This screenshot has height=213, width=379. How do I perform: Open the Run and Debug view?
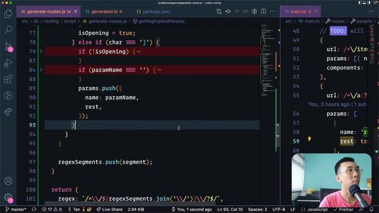pyautogui.click(x=8, y=63)
